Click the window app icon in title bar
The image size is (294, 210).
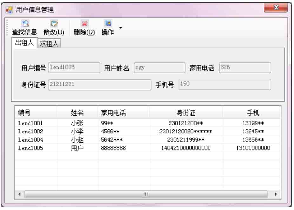point(10,10)
